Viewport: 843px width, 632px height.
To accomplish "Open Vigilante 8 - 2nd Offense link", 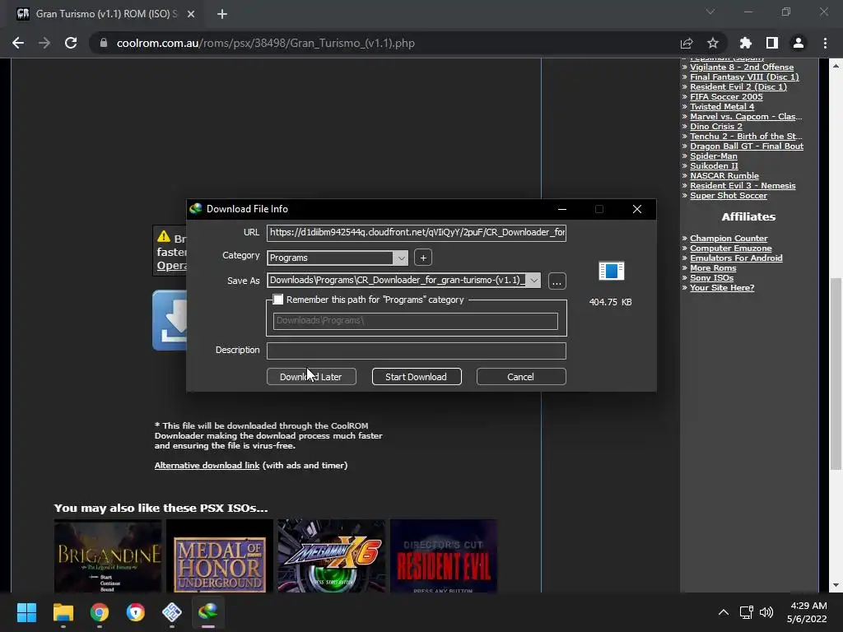I will (x=742, y=67).
